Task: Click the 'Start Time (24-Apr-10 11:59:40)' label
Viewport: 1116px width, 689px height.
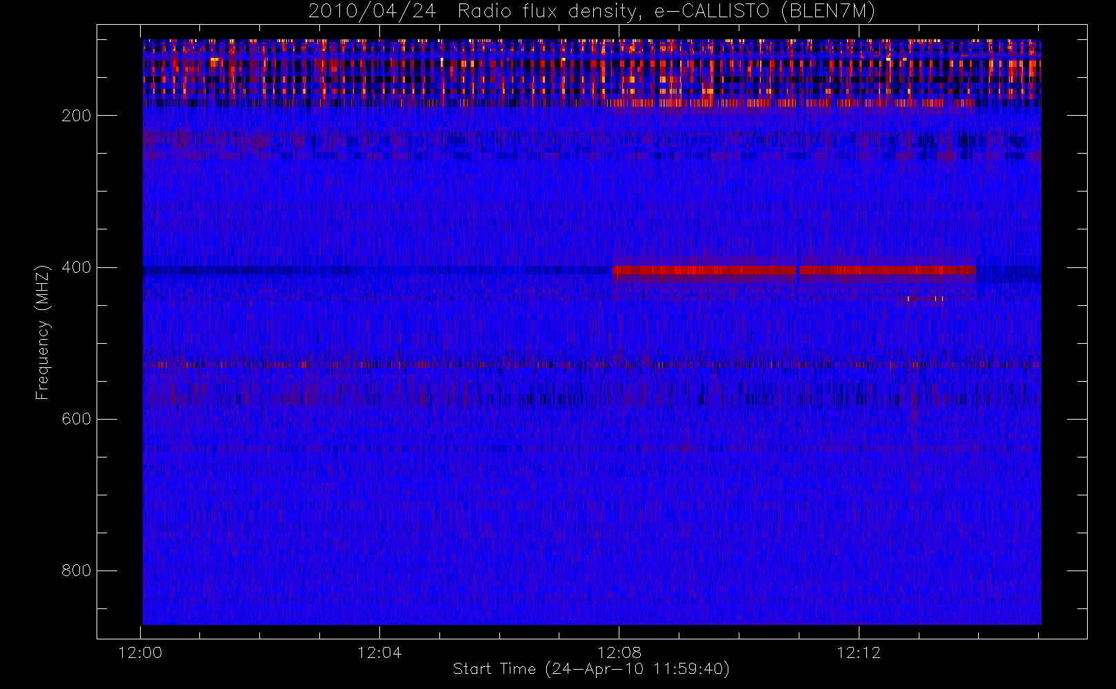Action: pos(591,669)
